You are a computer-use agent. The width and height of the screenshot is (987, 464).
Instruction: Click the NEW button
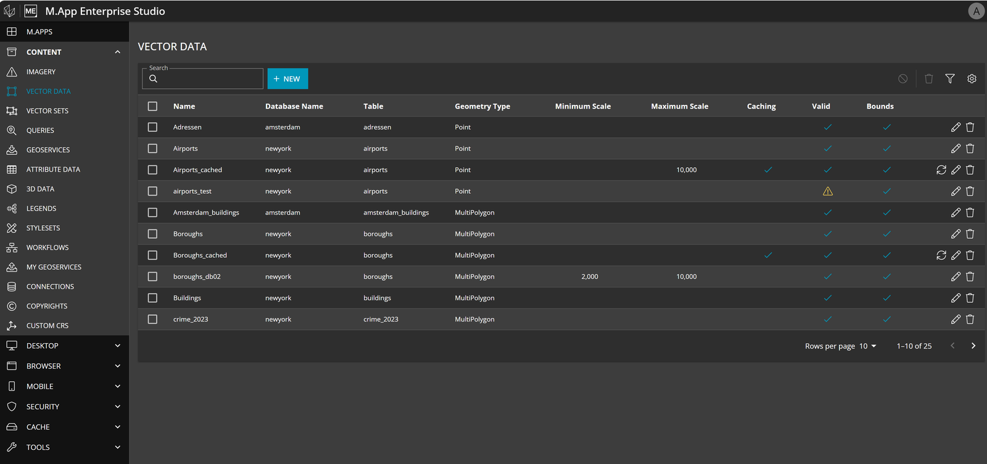[287, 79]
